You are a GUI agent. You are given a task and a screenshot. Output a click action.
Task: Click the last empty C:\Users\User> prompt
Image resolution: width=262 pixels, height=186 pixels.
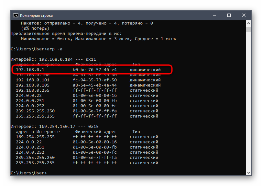tap(28, 173)
